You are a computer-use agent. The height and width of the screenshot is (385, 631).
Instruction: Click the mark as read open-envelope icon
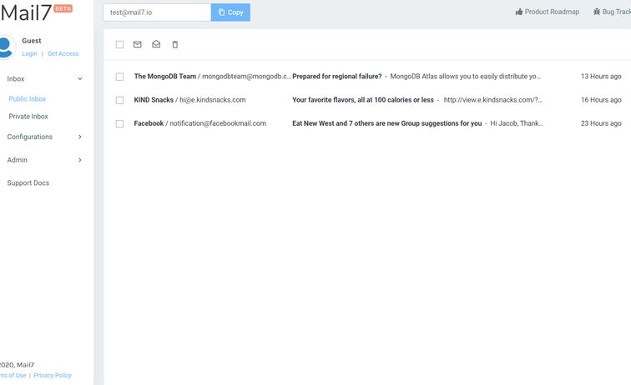point(156,44)
